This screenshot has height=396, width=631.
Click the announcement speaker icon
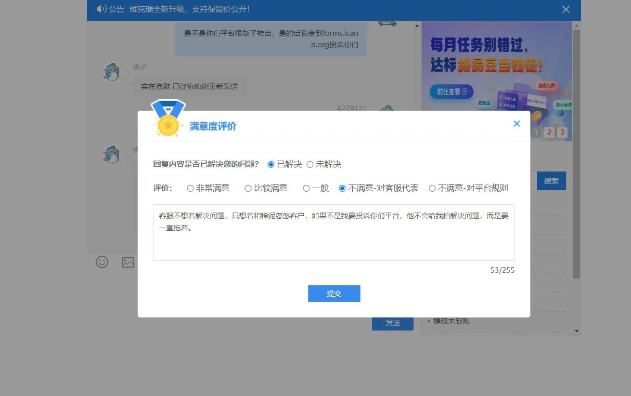101,9
